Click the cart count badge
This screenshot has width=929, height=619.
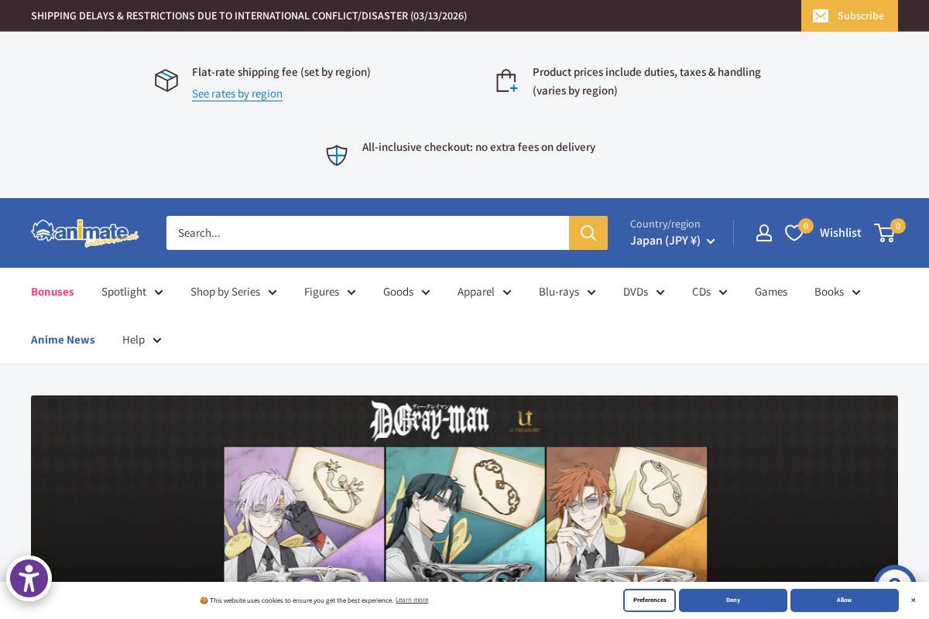click(898, 226)
